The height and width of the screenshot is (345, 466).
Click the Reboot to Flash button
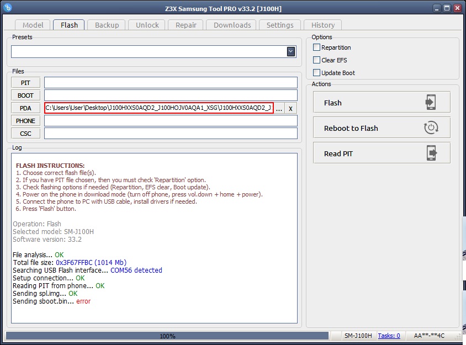pyautogui.click(x=382, y=128)
